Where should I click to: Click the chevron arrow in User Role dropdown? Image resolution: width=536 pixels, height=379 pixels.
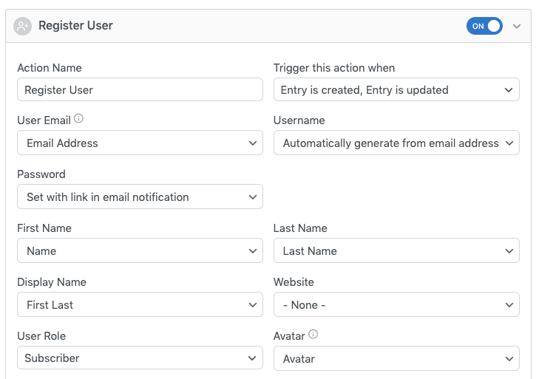[x=252, y=358]
